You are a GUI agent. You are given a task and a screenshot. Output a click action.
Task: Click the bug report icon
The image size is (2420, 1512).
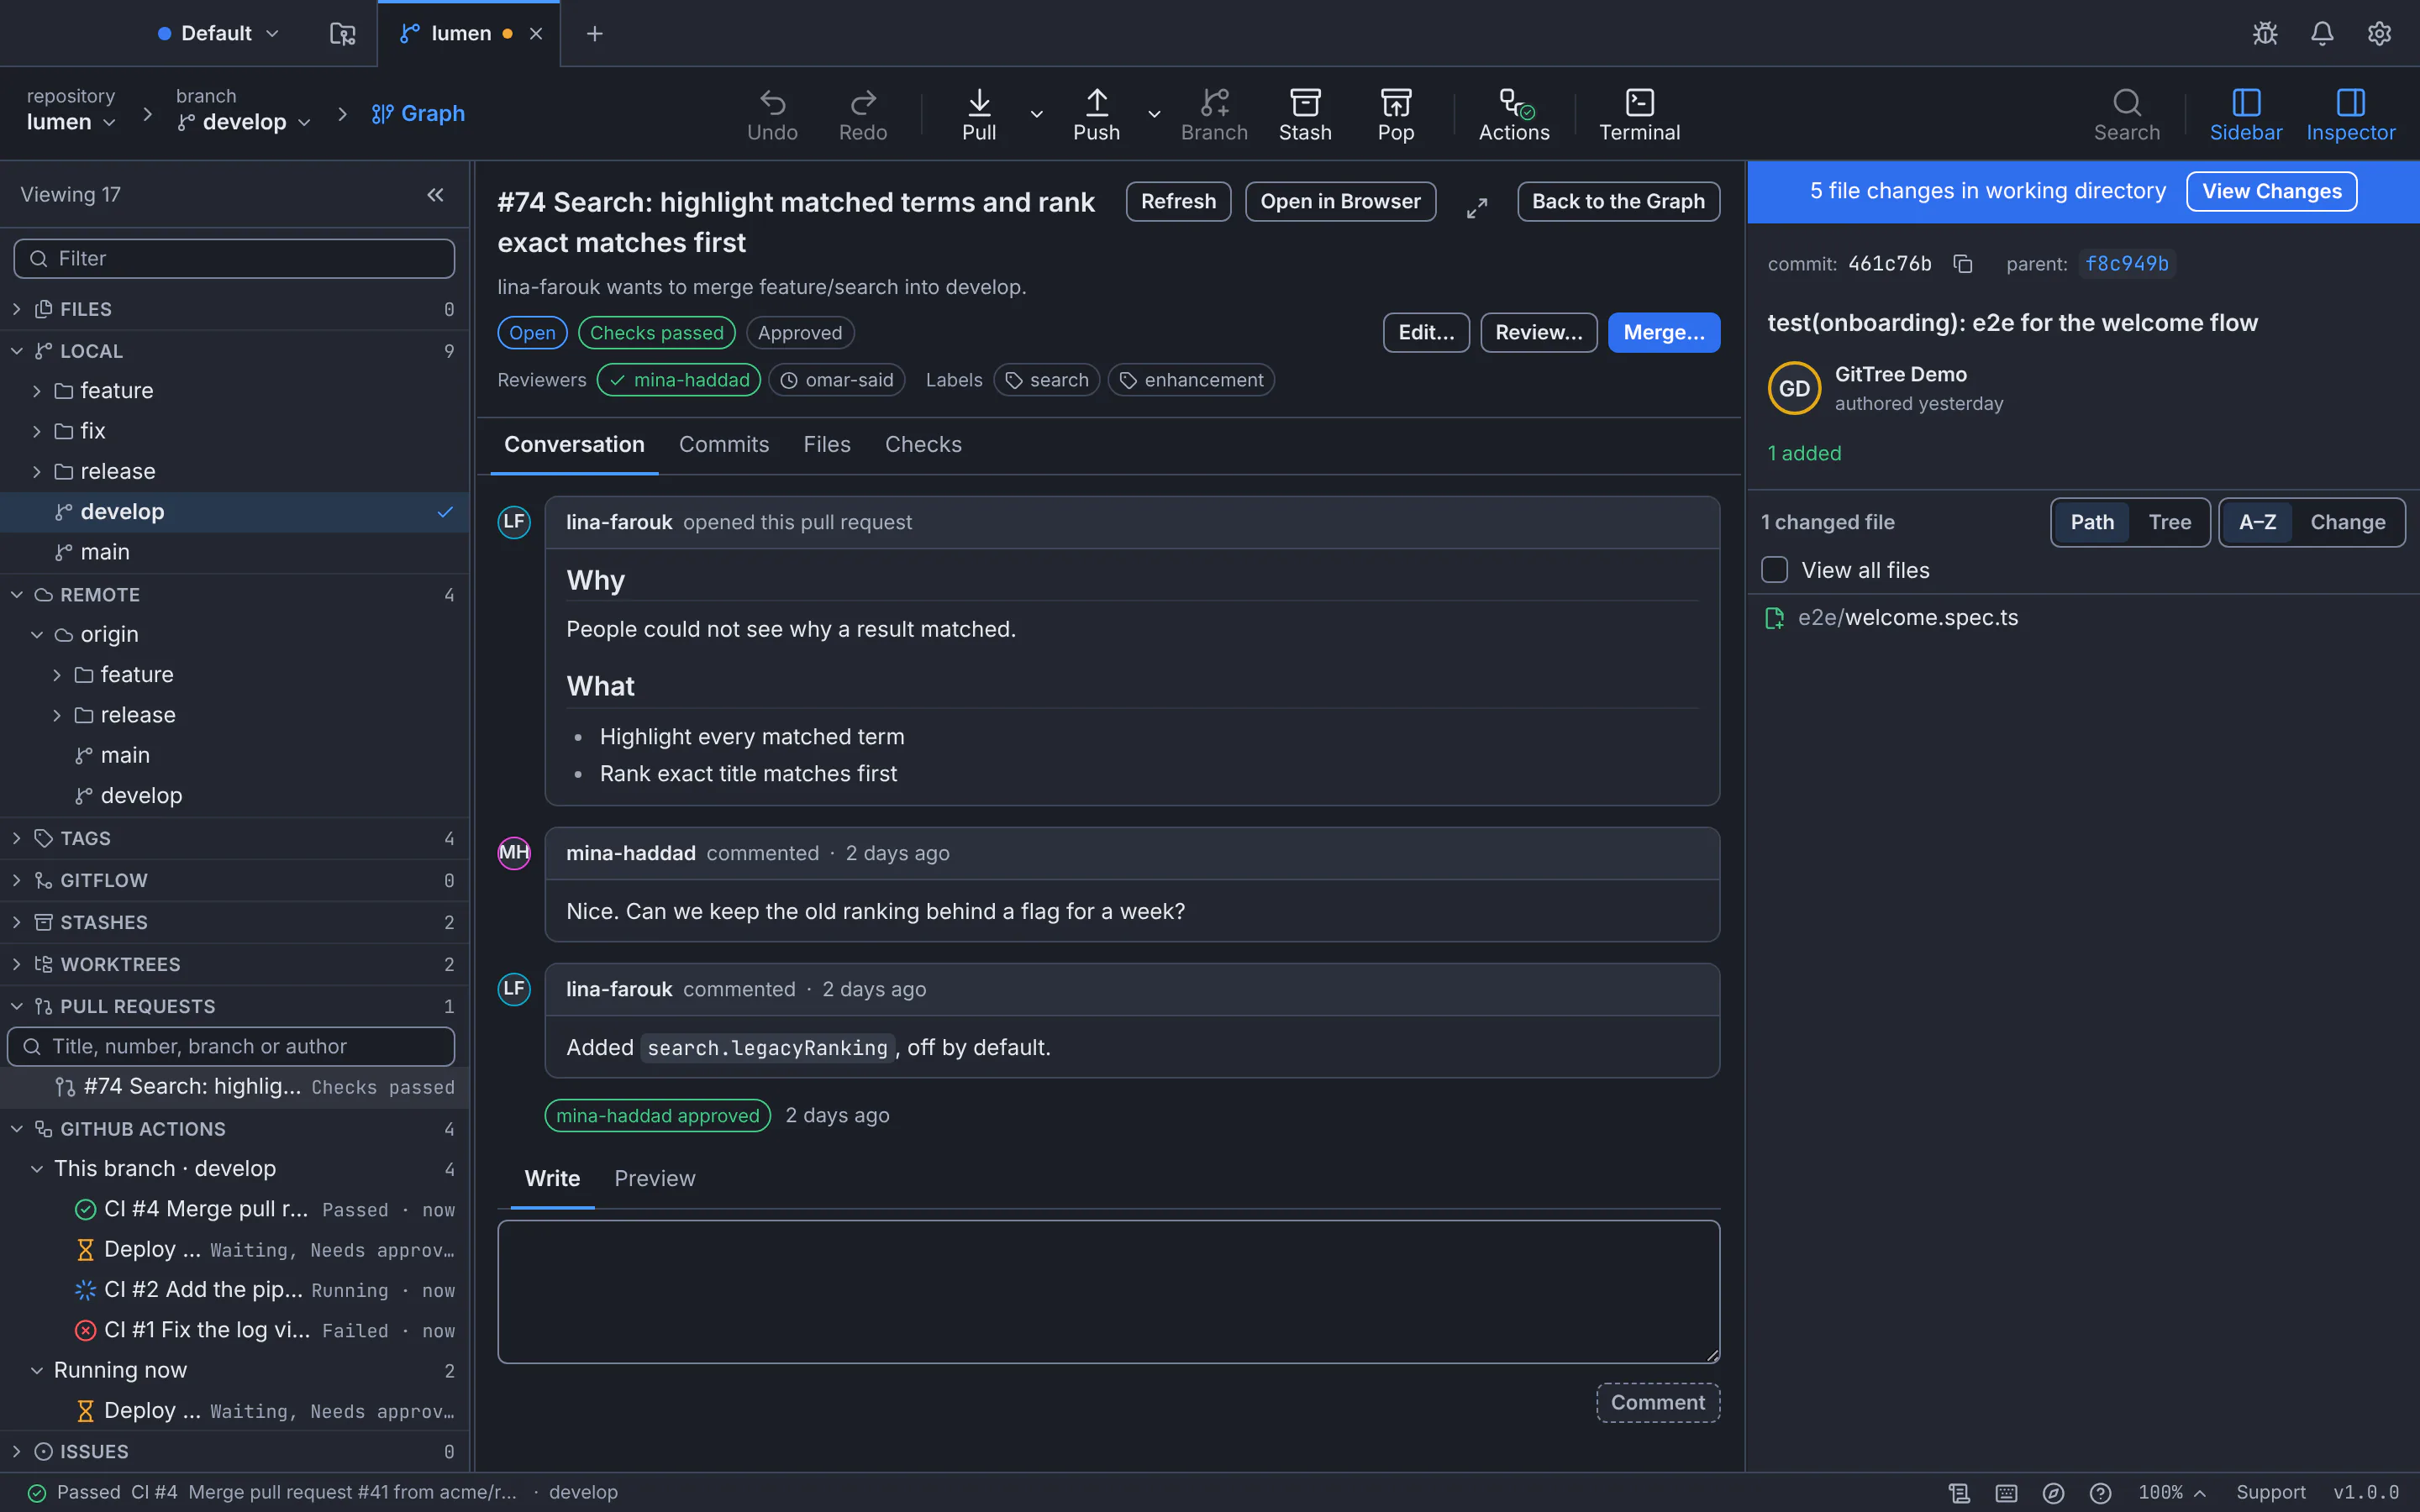point(2265,33)
